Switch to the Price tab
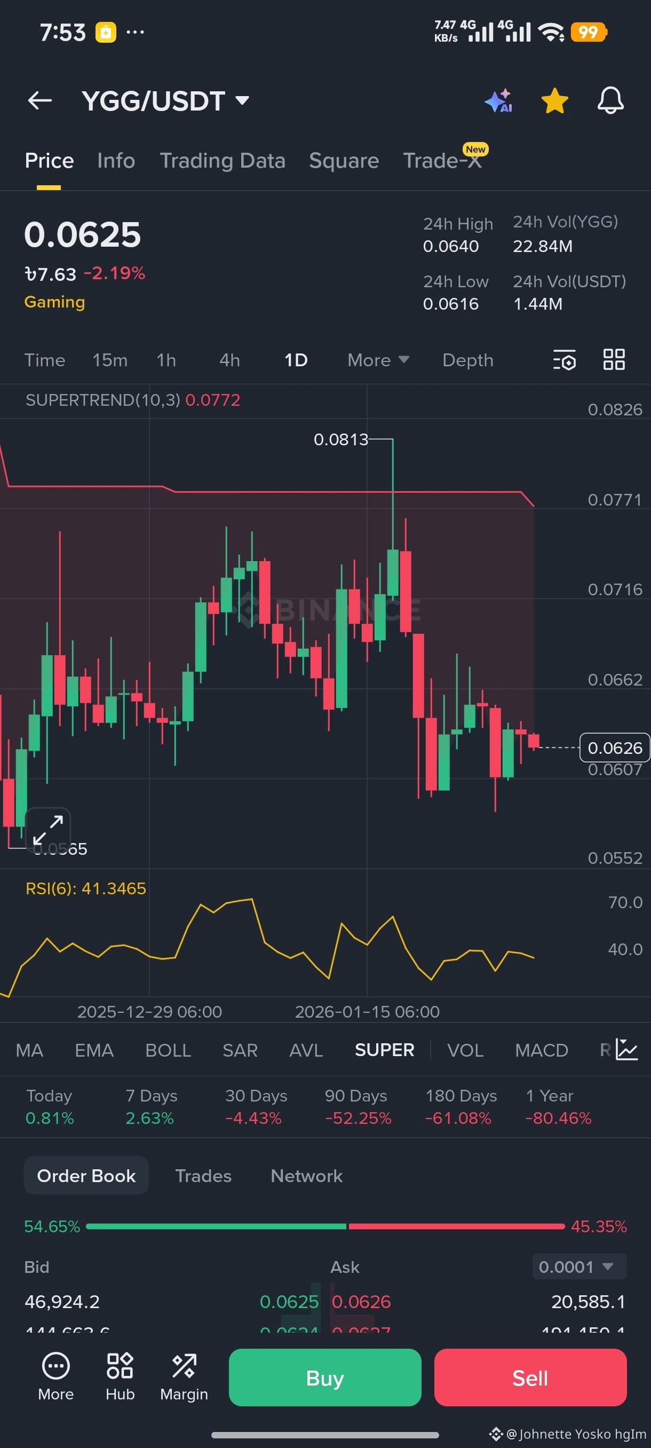This screenshot has height=1448, width=651. [x=50, y=161]
